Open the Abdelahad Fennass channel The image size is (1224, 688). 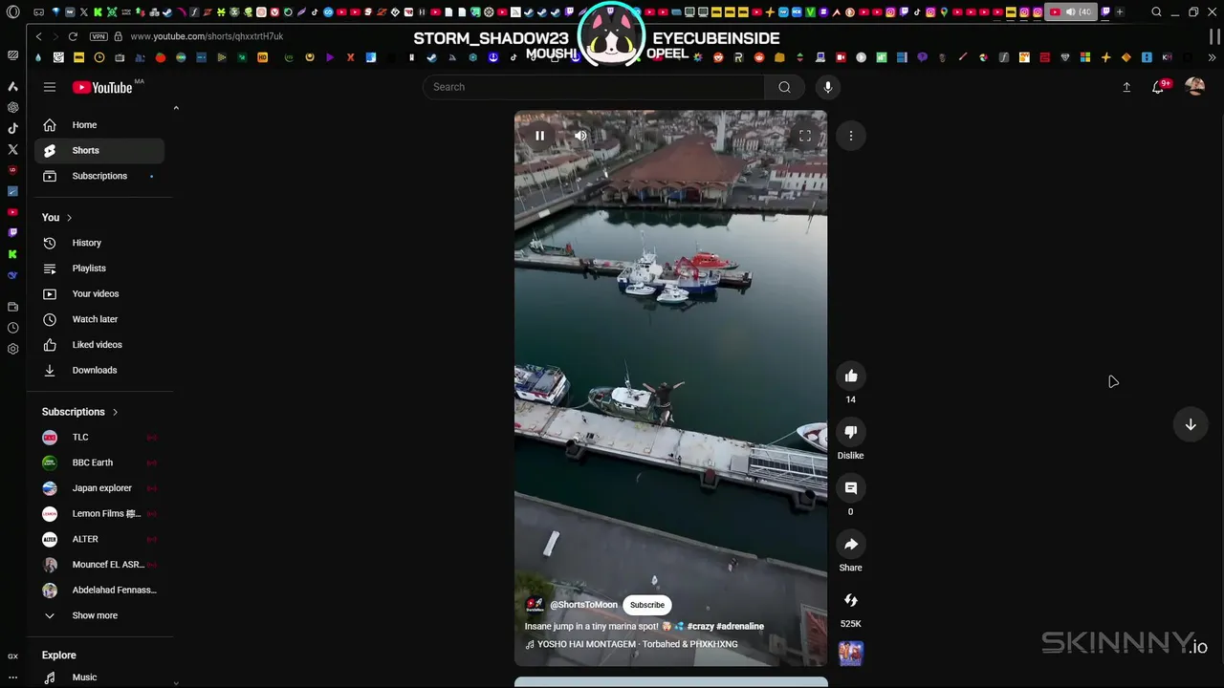pyautogui.click(x=99, y=591)
